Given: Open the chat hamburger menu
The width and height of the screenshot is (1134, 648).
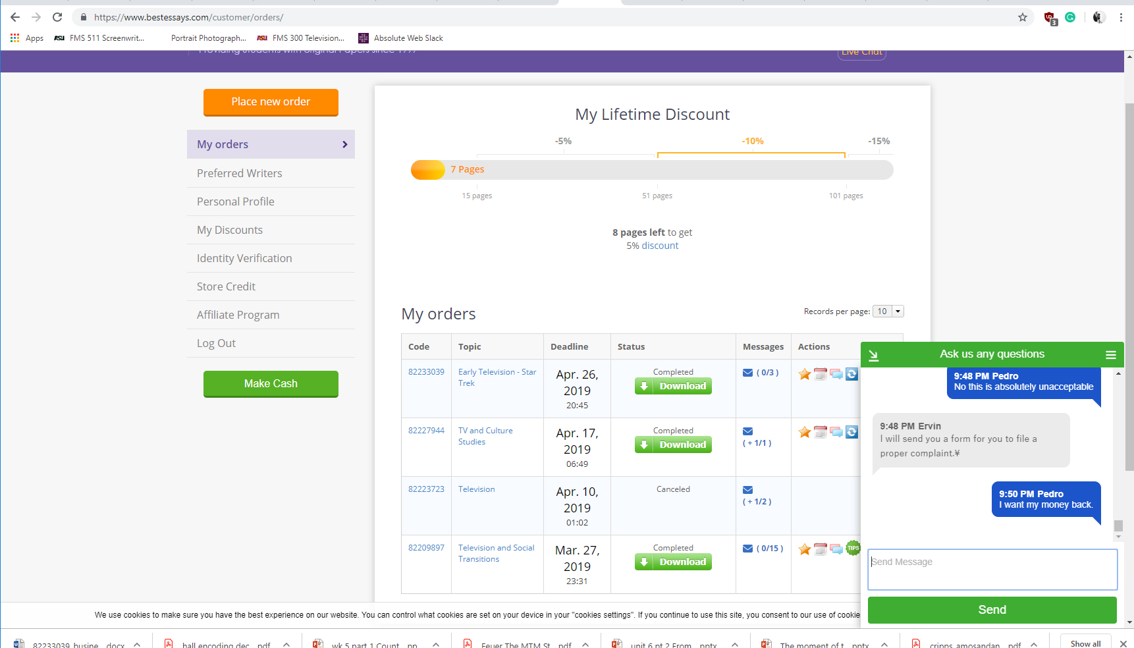Looking at the screenshot, I should pos(1110,355).
